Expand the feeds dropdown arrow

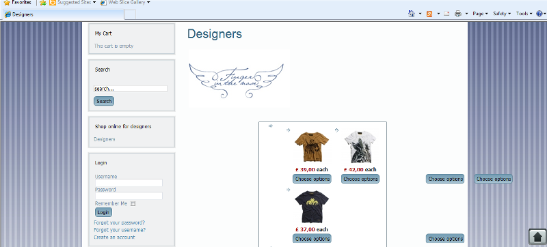tap(438, 14)
